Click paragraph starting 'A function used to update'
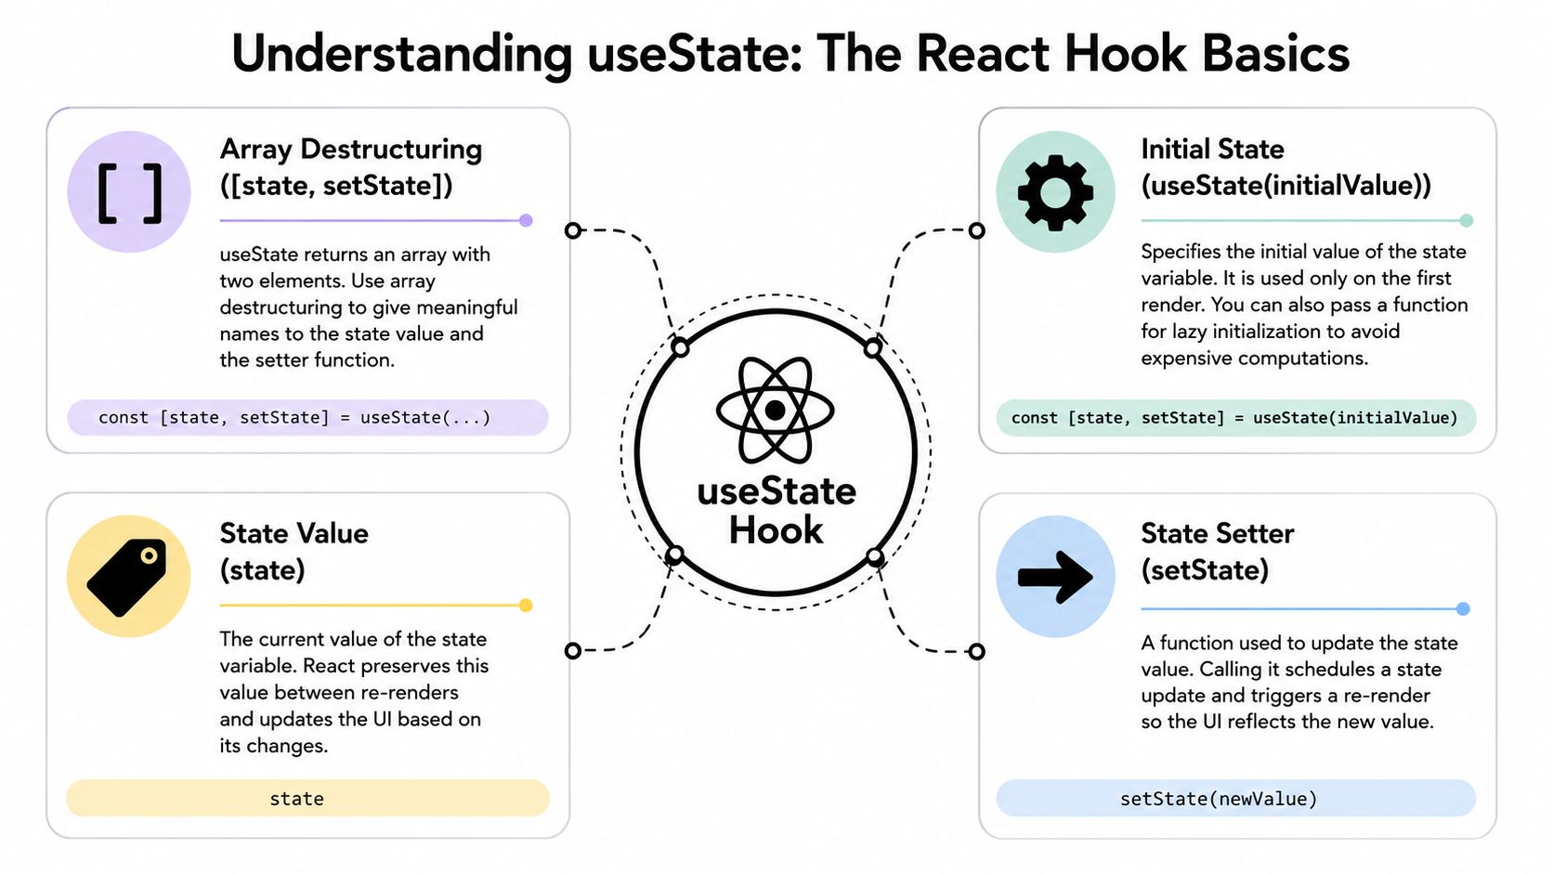 (1299, 682)
